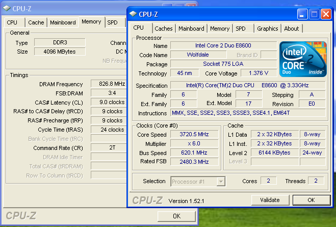Click the empty Bank Cycle Time (tRC) field
336x227 pixels.
(x=109, y=139)
